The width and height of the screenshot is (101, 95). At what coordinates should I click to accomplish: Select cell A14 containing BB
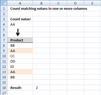pos(20,77)
